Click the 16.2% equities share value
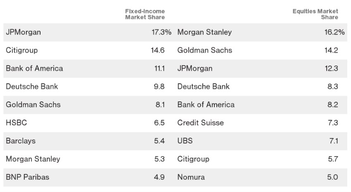351x192 pixels. [x=334, y=32]
